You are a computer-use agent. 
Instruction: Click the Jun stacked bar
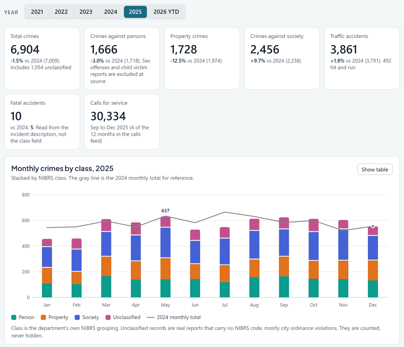pyautogui.click(x=195, y=263)
